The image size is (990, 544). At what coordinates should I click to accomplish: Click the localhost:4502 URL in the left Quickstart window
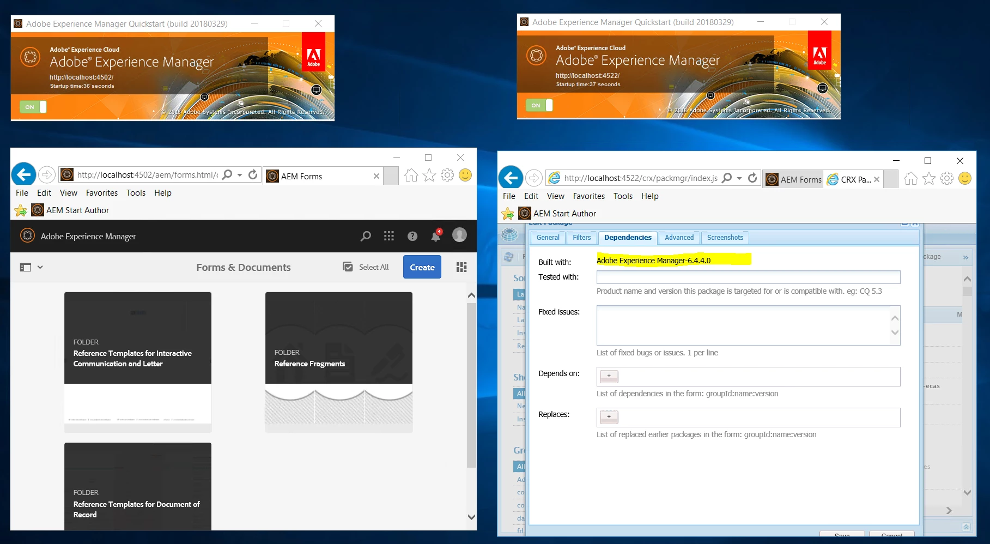(81, 77)
